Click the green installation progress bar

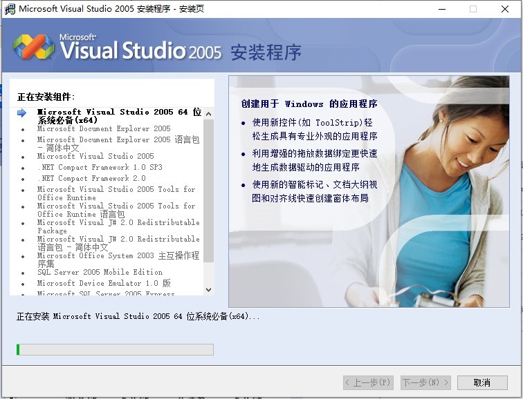click(x=115, y=350)
